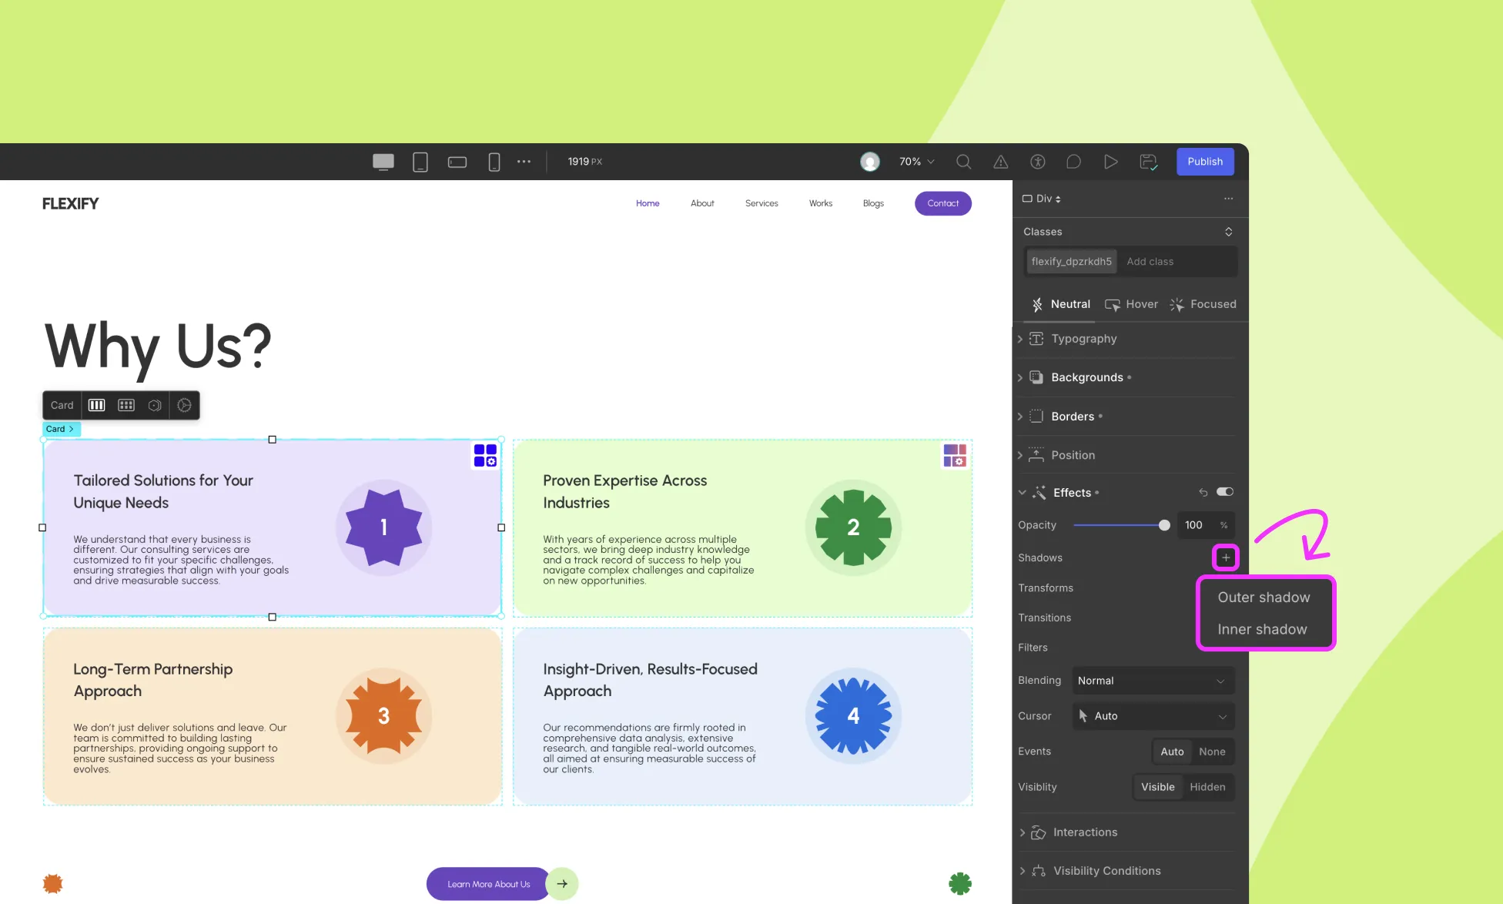Set Visibility to Hidden
This screenshot has width=1503, height=904.
(1207, 787)
